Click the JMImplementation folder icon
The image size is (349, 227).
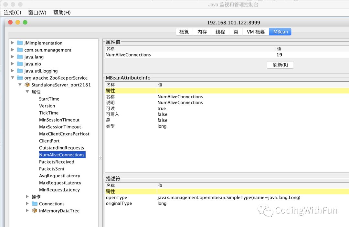(20, 43)
